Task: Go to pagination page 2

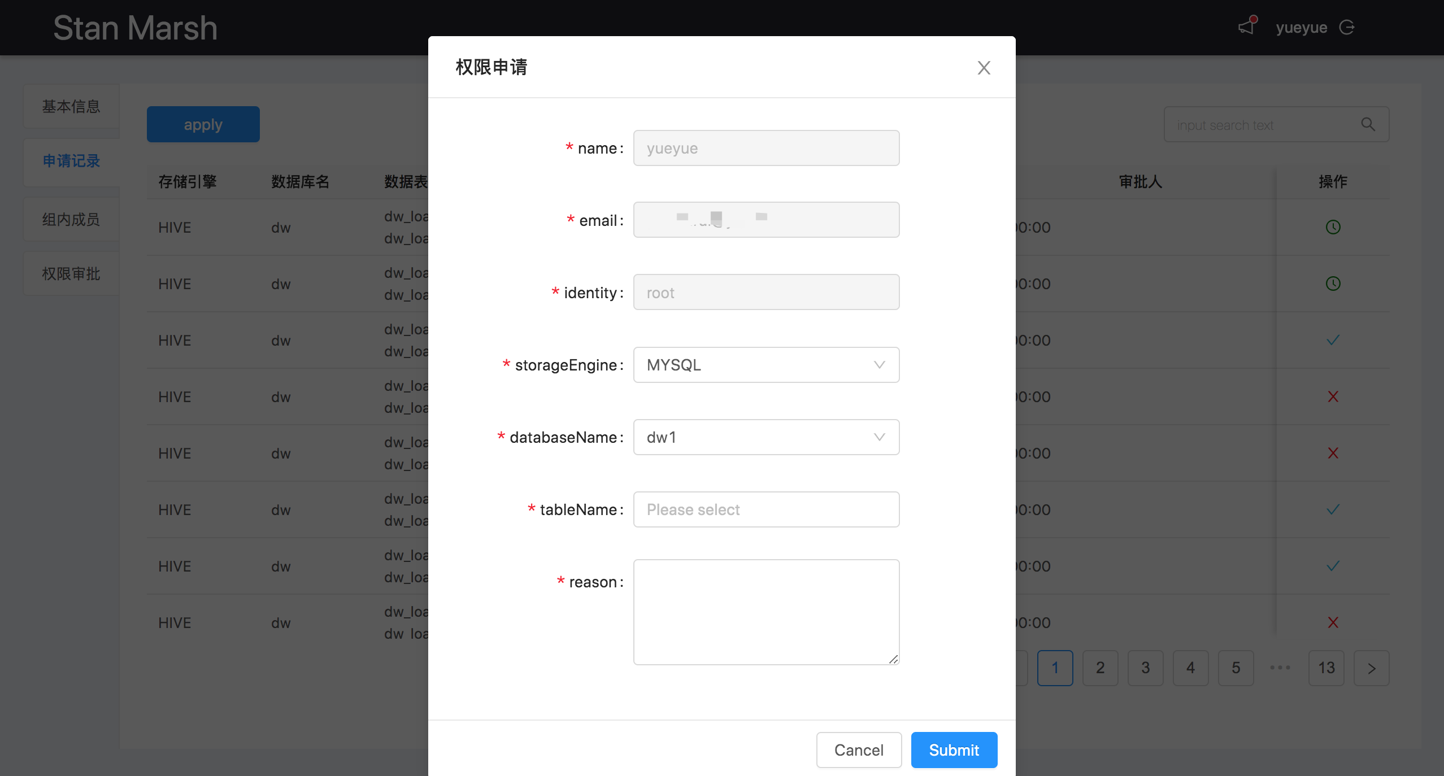Action: click(x=1100, y=668)
